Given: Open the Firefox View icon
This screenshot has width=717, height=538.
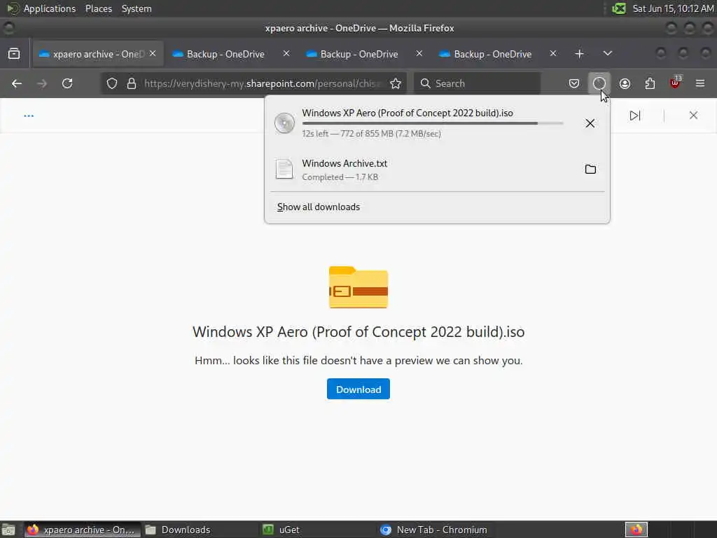Looking at the screenshot, I should [14, 53].
